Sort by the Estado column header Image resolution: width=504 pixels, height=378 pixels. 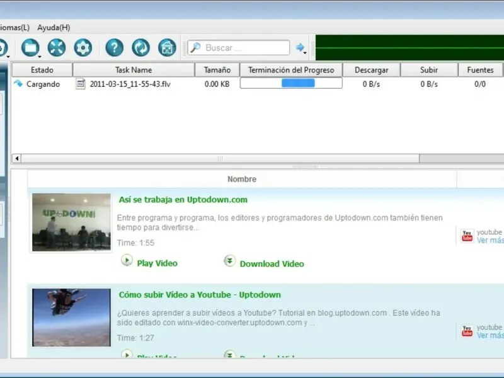(42, 70)
